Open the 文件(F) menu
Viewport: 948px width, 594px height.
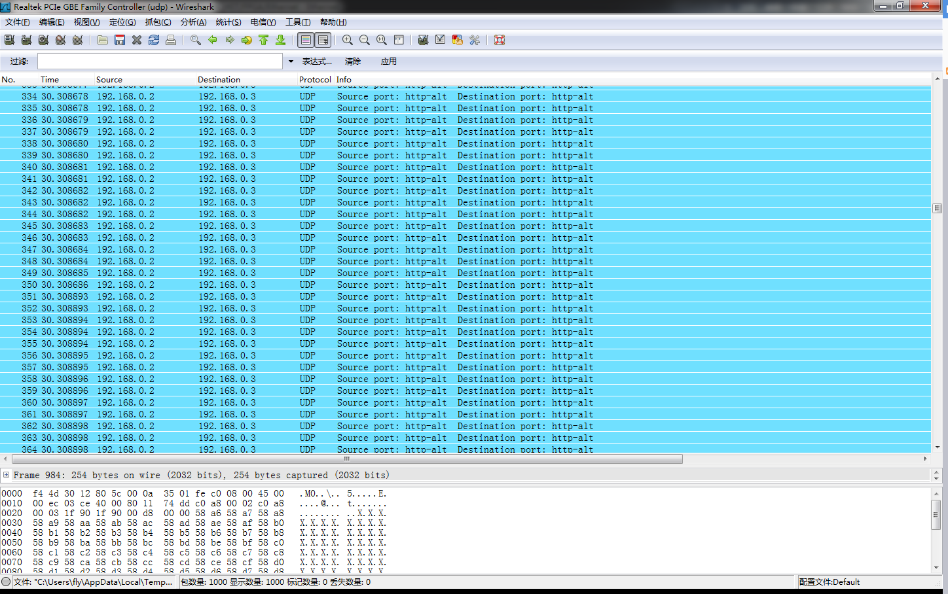coord(18,22)
